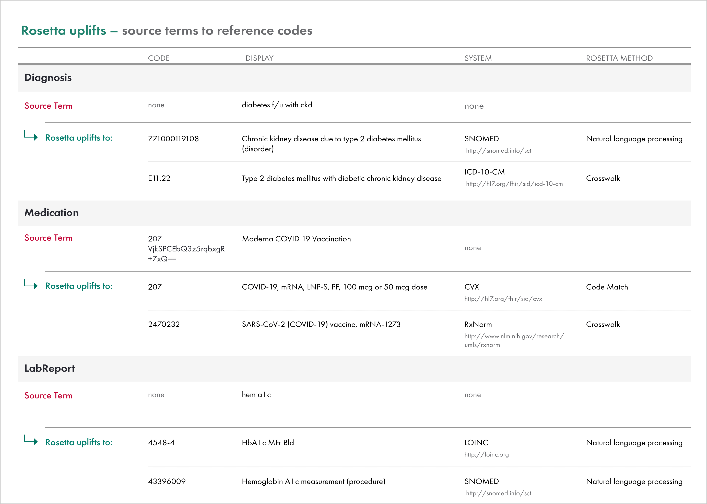The image size is (707, 504).
Task: Open the loinc.org link
Action: click(x=486, y=455)
